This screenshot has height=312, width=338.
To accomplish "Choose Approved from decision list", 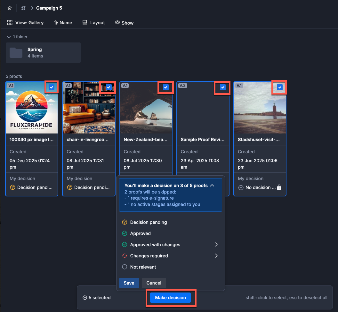I will point(140,233).
